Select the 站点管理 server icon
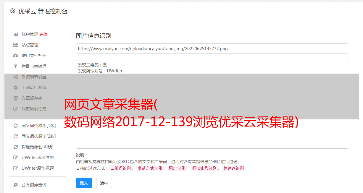 [x=16, y=45]
